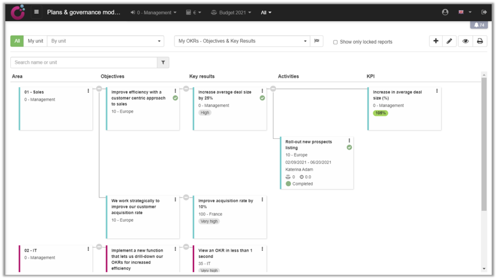Open options on customer acquisition rate objective
The width and height of the screenshot is (497, 279).
point(175,199)
